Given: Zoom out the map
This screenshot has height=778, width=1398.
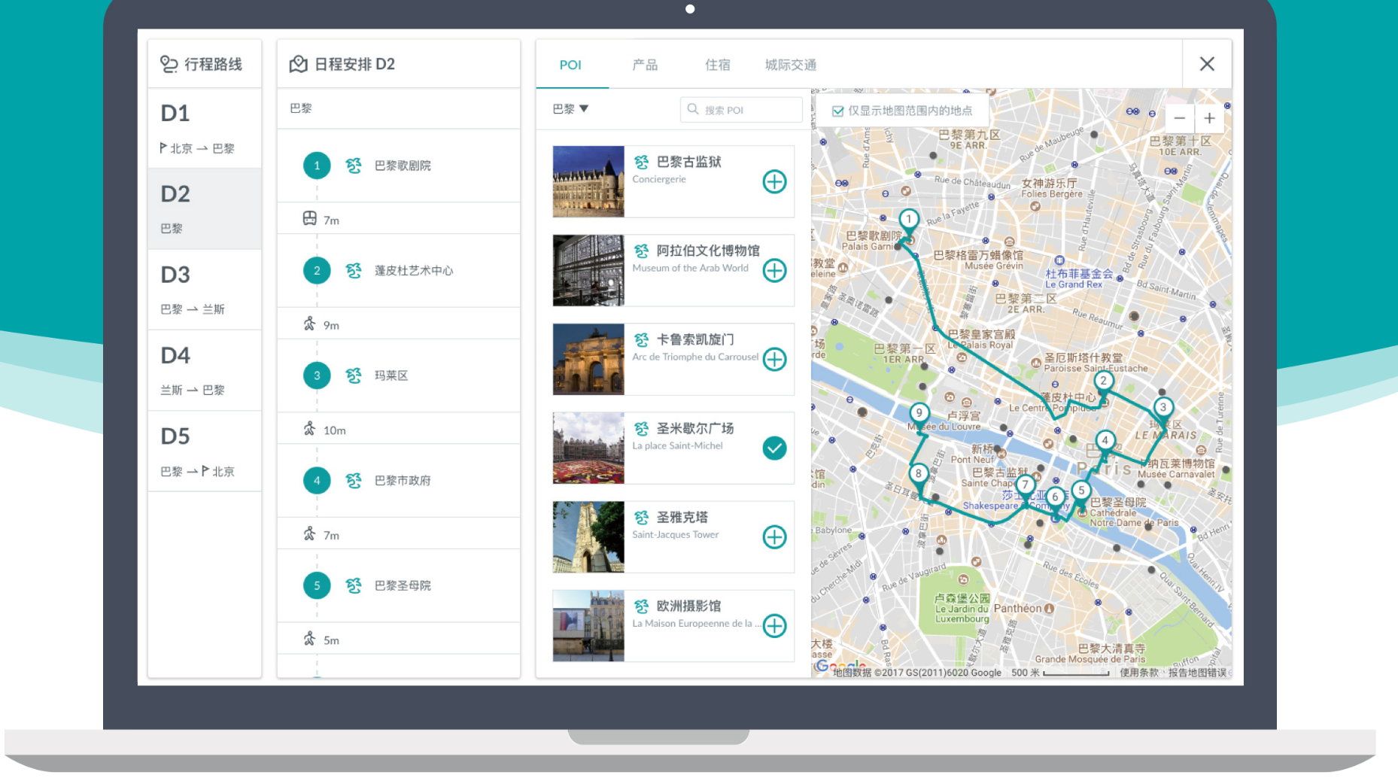Looking at the screenshot, I should click(1179, 118).
